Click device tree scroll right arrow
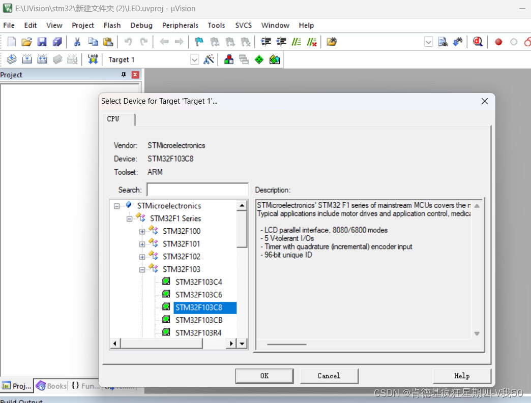Image resolution: width=531 pixels, height=403 pixels. 231,344
